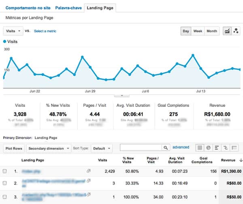Sort by % New Visits column header
The height and width of the screenshot is (204, 243).
[x=128, y=160]
